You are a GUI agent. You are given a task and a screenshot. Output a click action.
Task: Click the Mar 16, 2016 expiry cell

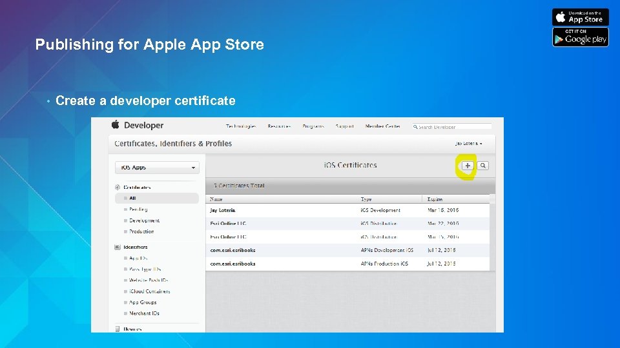pos(443,210)
